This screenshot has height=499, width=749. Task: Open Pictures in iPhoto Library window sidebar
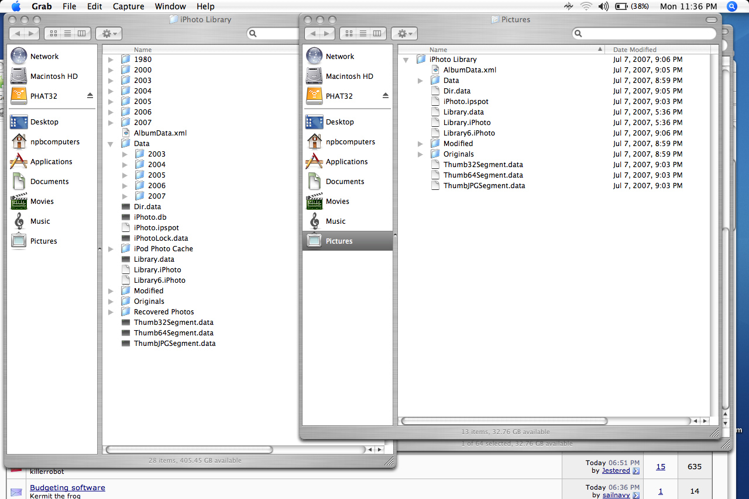pyautogui.click(x=34, y=241)
